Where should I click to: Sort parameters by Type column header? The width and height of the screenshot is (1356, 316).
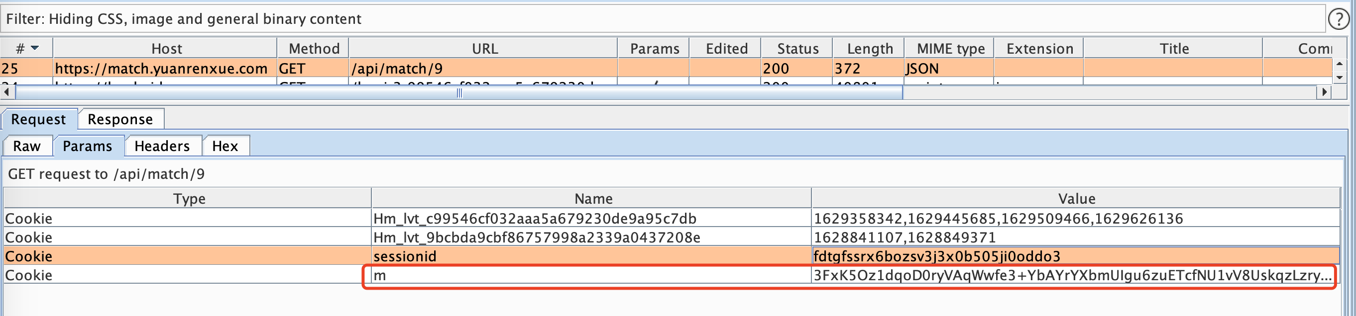click(188, 198)
